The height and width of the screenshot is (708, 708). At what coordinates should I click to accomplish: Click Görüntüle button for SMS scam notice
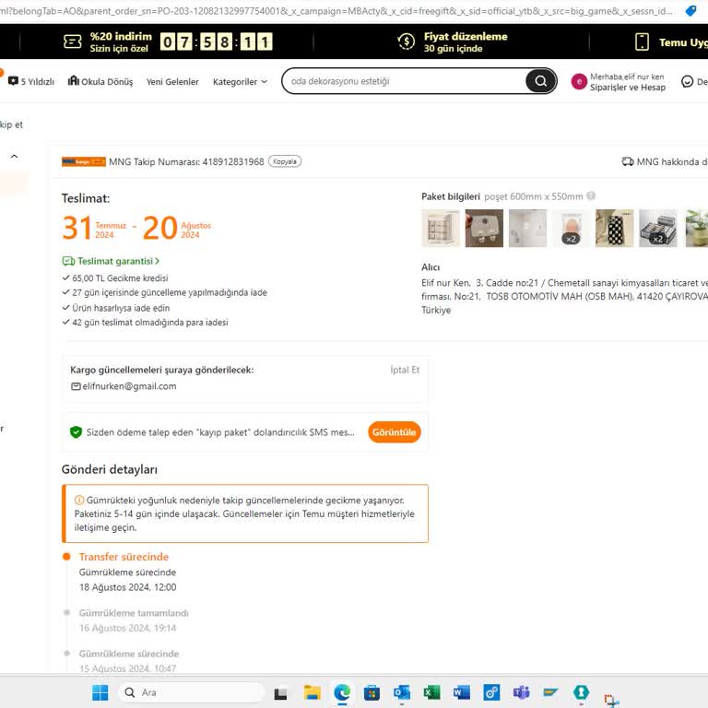pyautogui.click(x=395, y=432)
